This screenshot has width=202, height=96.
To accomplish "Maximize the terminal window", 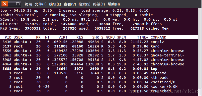I will [x=18, y=4].
